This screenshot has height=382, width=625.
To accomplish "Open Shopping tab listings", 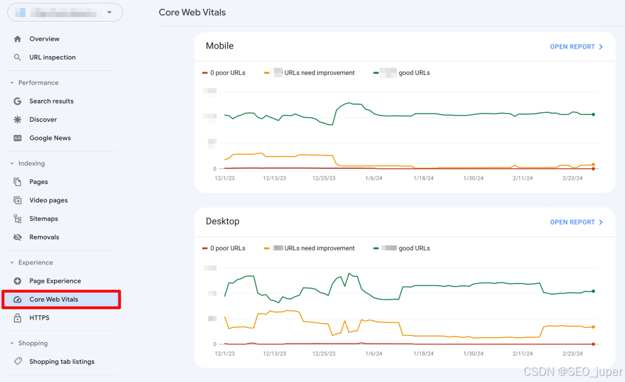I will click(62, 361).
